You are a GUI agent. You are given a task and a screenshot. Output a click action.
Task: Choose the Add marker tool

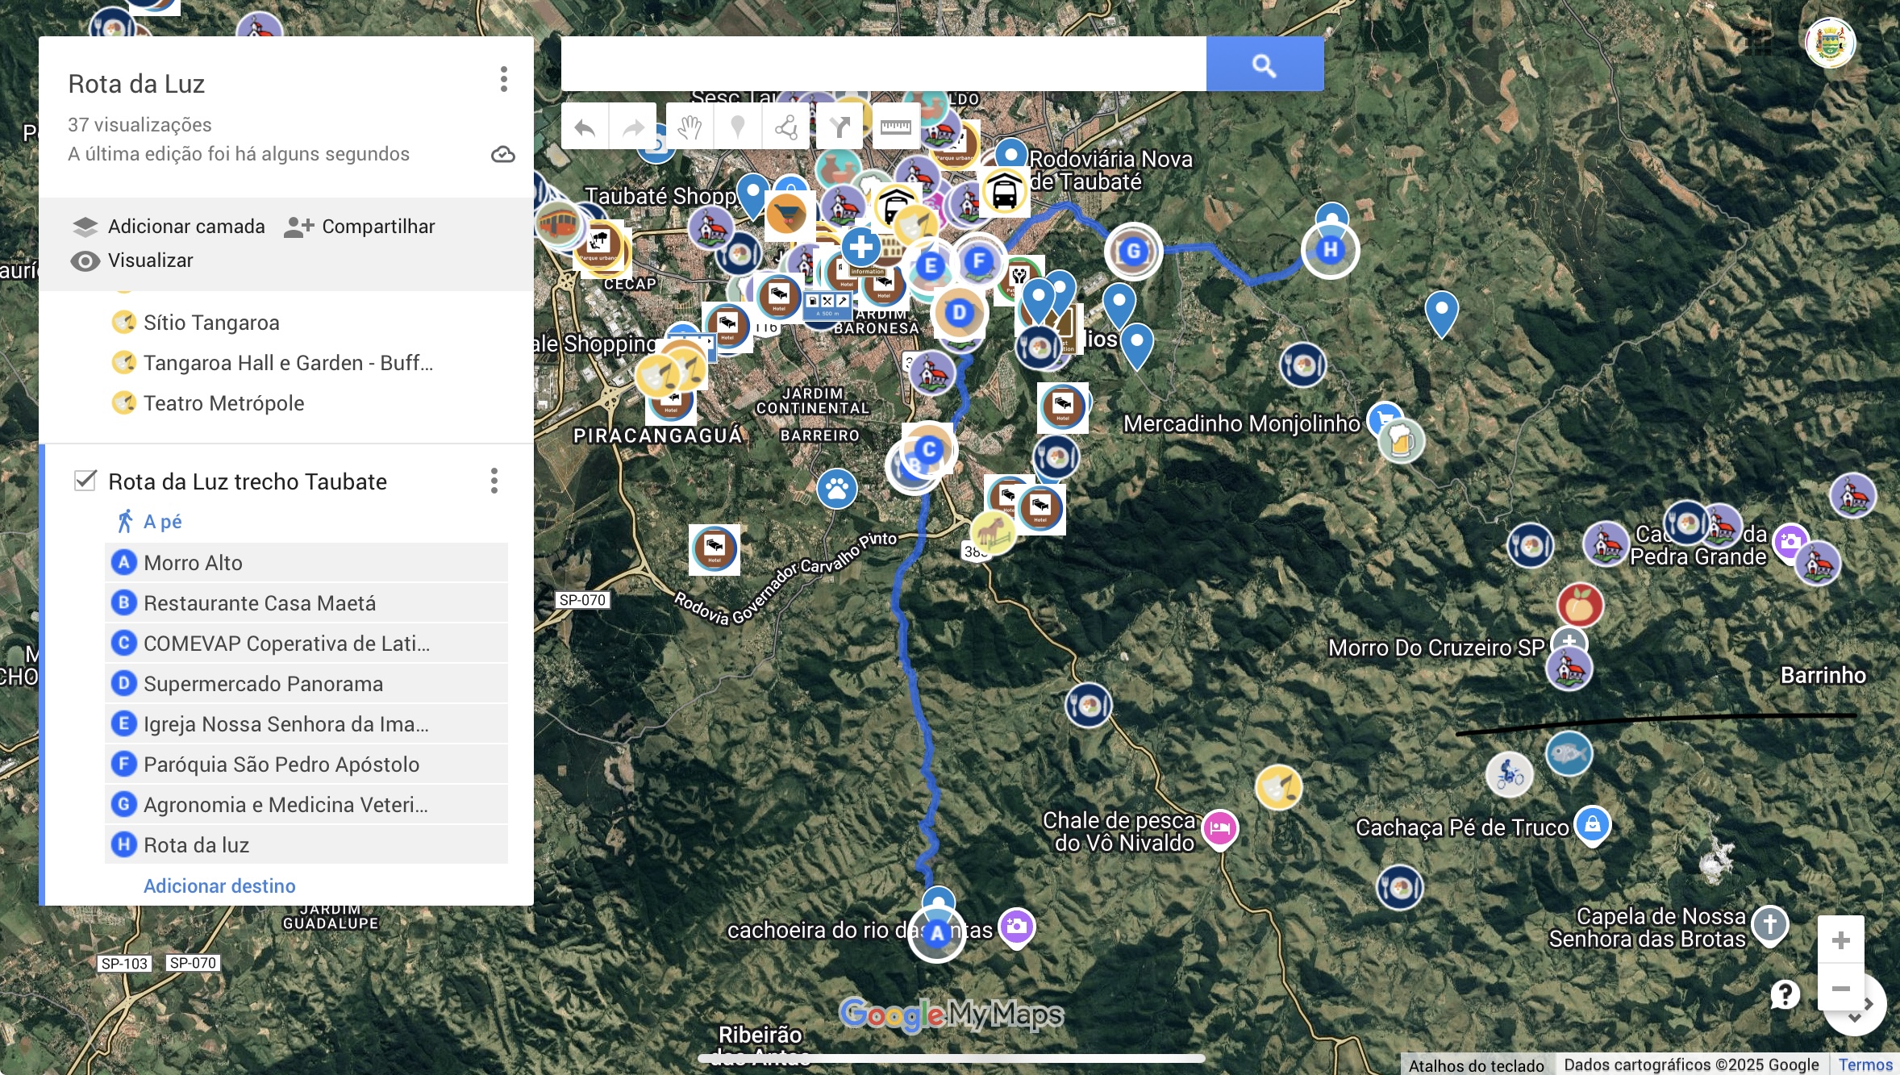tap(737, 127)
